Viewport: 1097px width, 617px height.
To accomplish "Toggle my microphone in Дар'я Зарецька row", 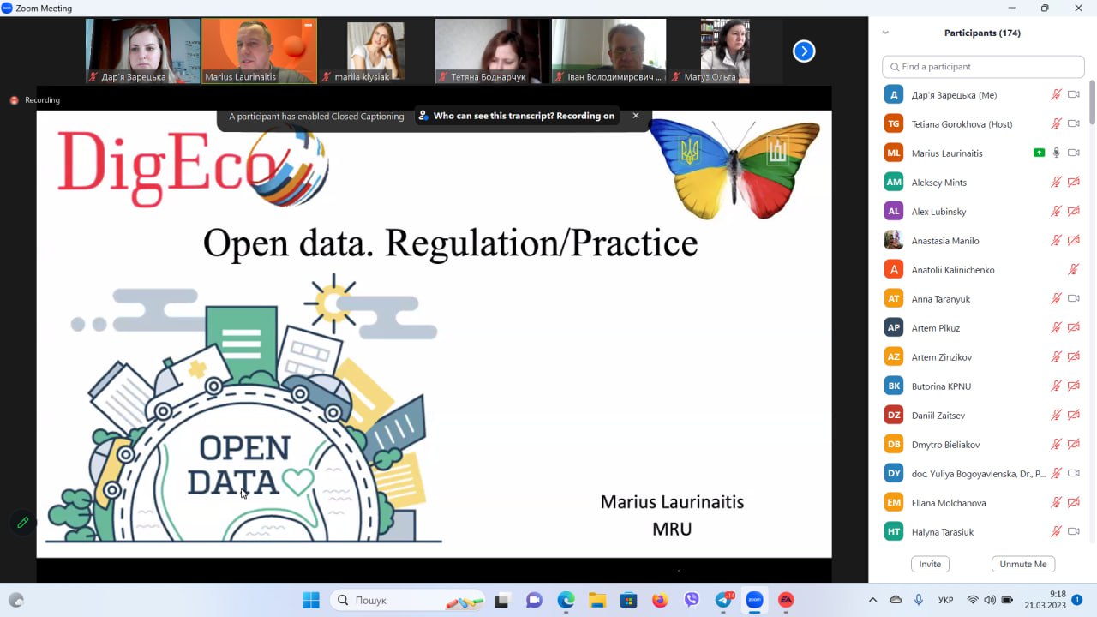I will (1057, 94).
